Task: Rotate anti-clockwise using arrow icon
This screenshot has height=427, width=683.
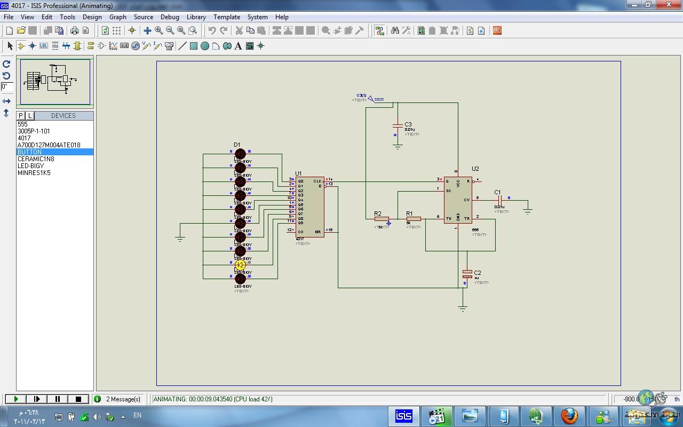Action: click(6, 76)
